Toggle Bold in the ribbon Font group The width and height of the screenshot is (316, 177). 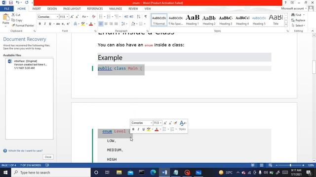pos(39,24)
